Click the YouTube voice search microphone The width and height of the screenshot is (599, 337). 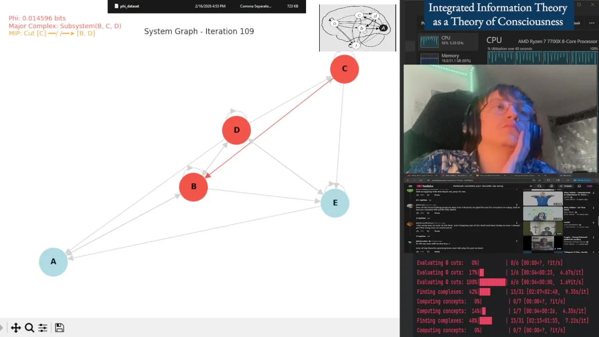[x=551, y=186]
